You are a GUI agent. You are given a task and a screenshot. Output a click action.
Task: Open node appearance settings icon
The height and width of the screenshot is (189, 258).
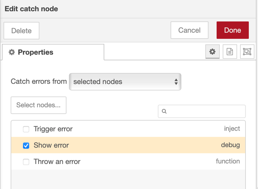tap(247, 52)
